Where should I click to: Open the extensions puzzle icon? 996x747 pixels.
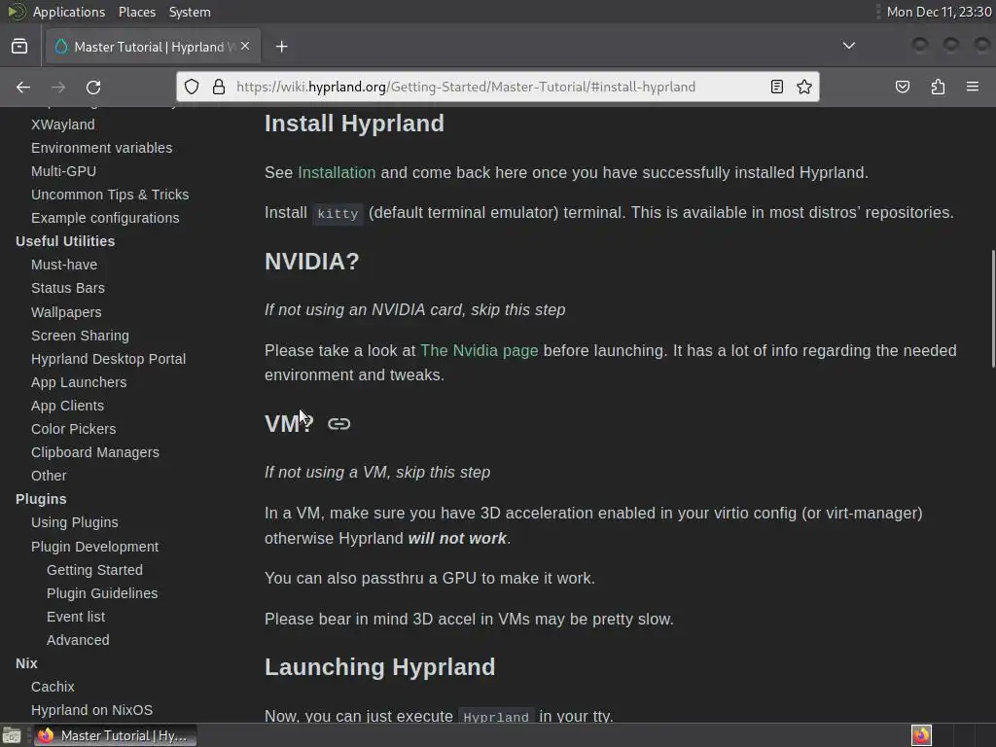[938, 87]
